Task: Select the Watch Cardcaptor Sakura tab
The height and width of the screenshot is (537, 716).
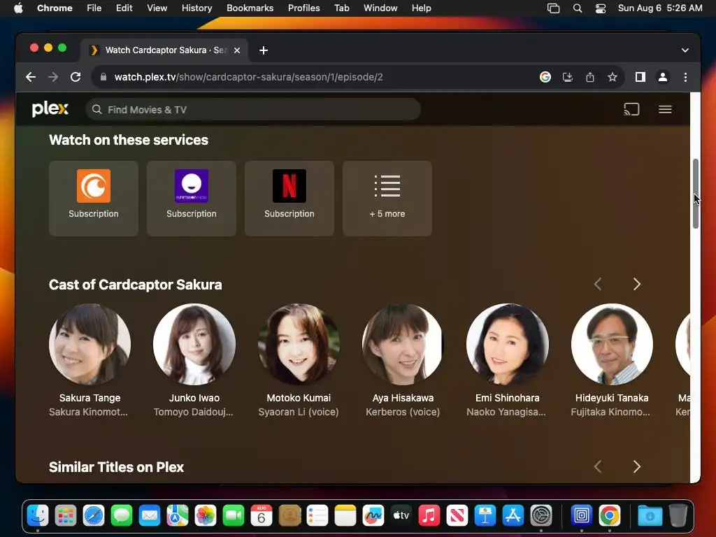Action: click(165, 50)
